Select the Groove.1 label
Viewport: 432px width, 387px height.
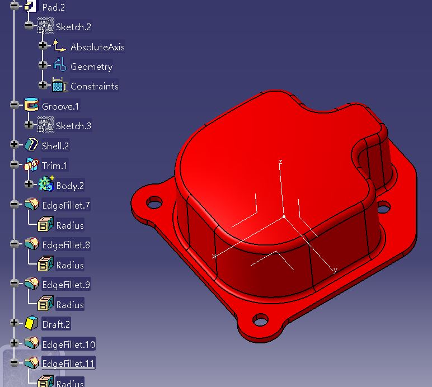click(x=60, y=106)
